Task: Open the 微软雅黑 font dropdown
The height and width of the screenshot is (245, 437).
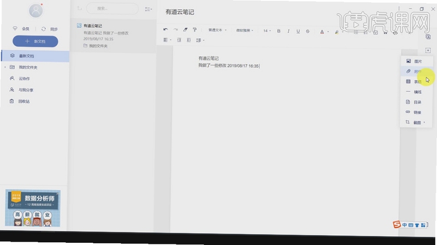Action: point(245,31)
